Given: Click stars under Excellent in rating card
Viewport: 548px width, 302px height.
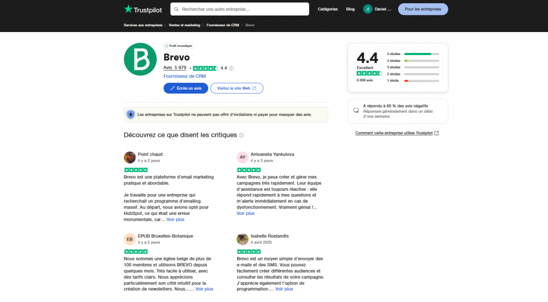Looking at the screenshot, I should point(369,73).
